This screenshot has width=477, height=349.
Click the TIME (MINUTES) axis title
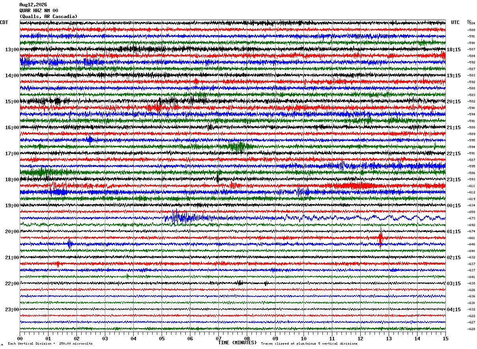[237, 343]
